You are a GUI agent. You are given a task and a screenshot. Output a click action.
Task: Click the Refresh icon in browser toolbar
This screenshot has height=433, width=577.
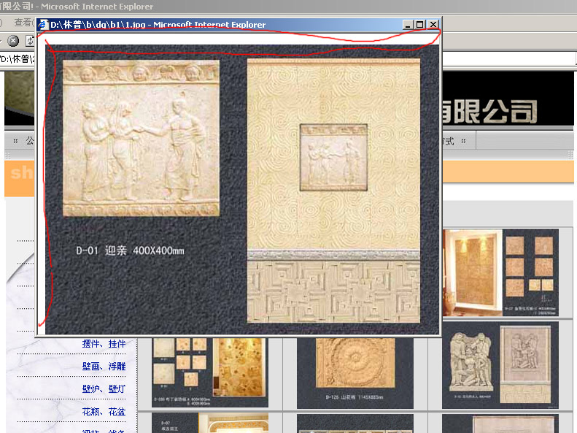point(30,41)
